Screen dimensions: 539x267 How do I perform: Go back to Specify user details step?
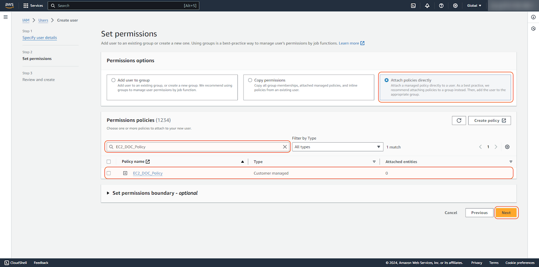click(40, 38)
